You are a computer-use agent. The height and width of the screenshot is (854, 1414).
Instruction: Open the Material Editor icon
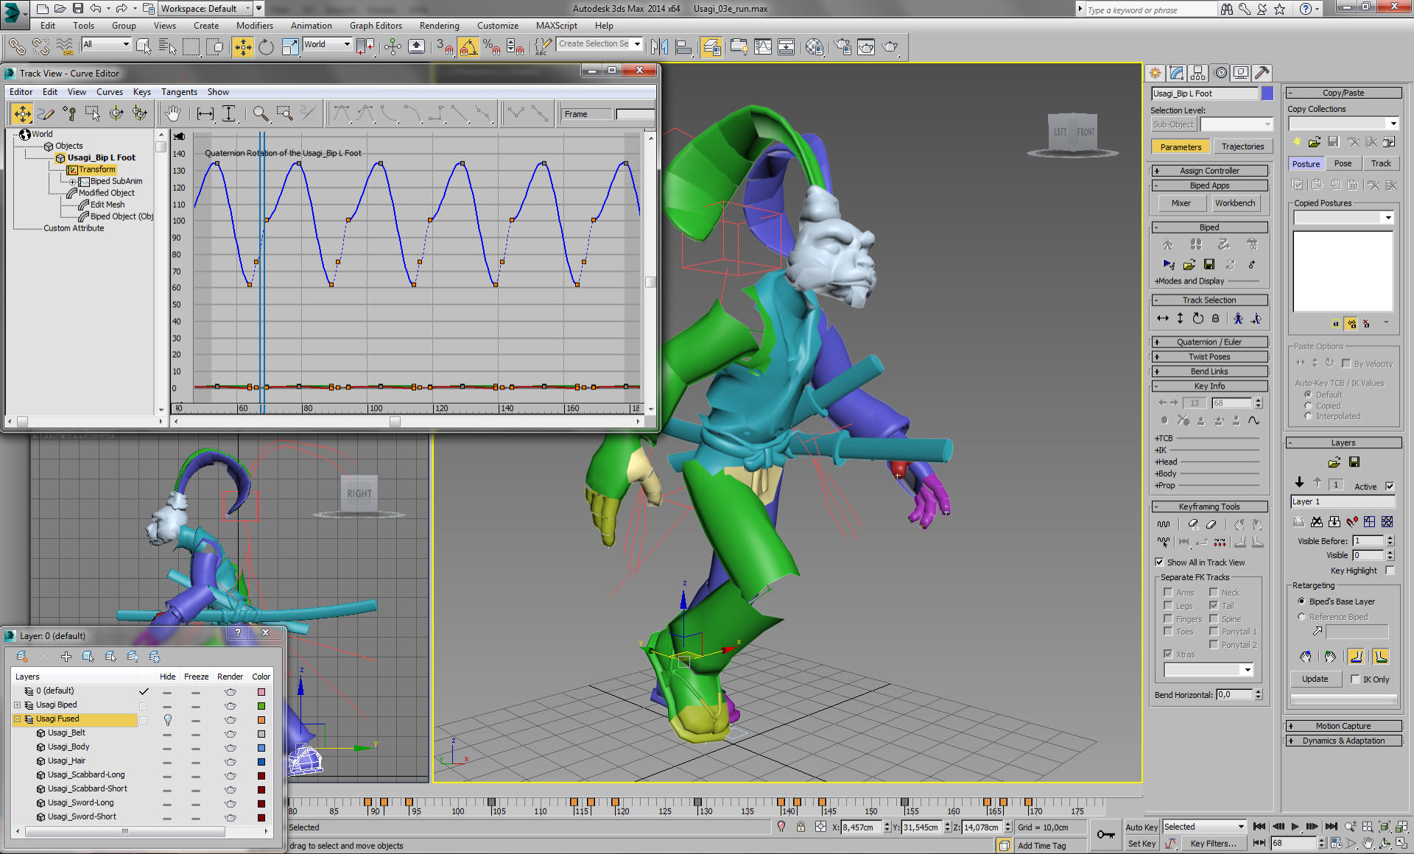pos(814,47)
